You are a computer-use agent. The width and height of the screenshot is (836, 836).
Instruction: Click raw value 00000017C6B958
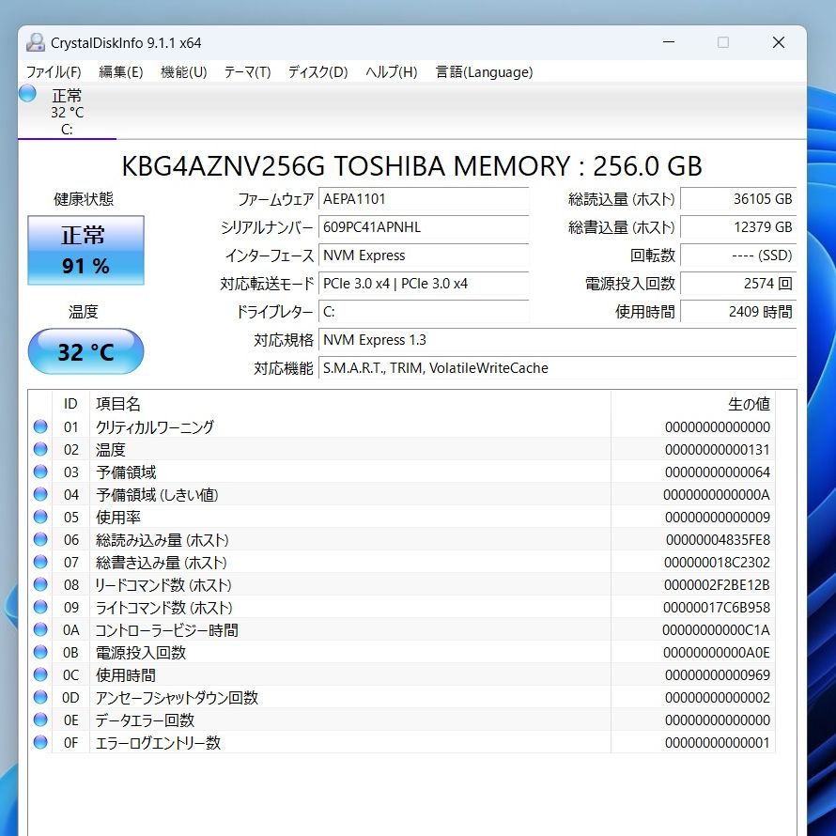(x=717, y=607)
